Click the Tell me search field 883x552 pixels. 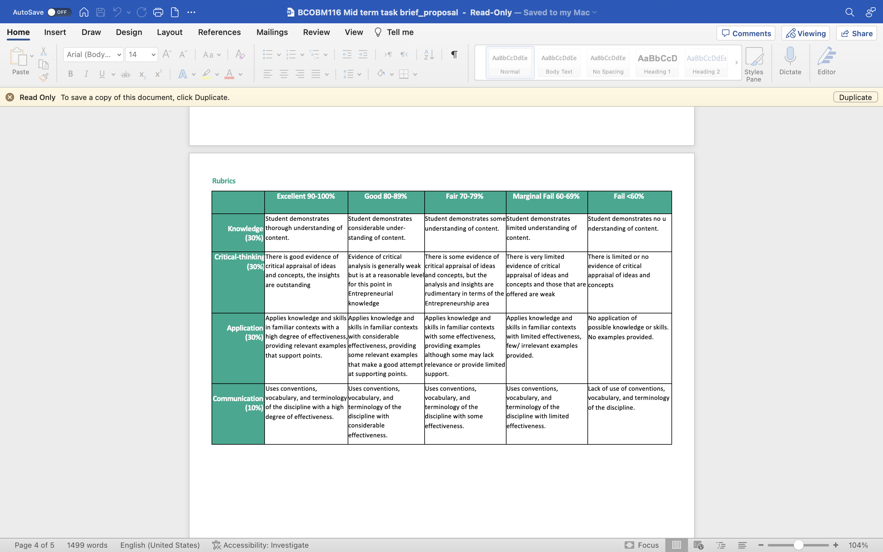[x=394, y=32]
